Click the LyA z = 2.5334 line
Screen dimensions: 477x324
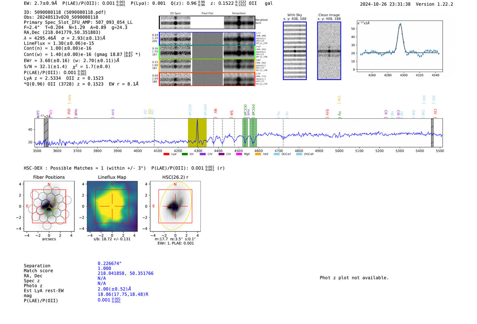pos(64,78)
